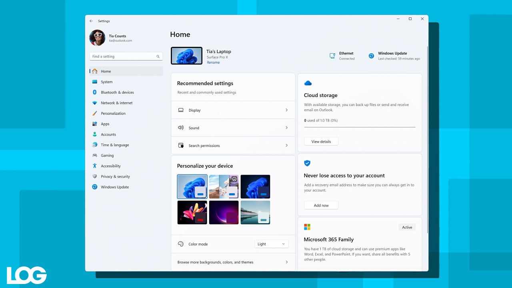Click the Display monitor icon
This screenshot has height=288, width=512.
click(x=181, y=110)
